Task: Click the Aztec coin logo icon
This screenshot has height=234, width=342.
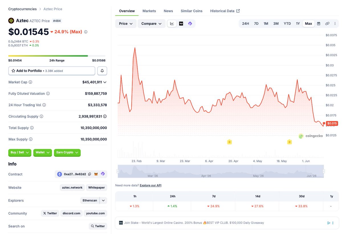Action: (11, 21)
